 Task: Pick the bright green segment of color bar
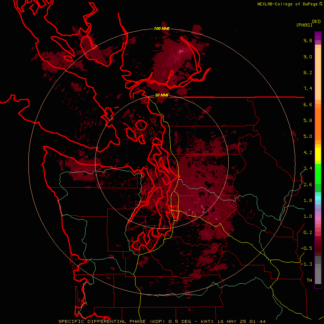[318, 174]
